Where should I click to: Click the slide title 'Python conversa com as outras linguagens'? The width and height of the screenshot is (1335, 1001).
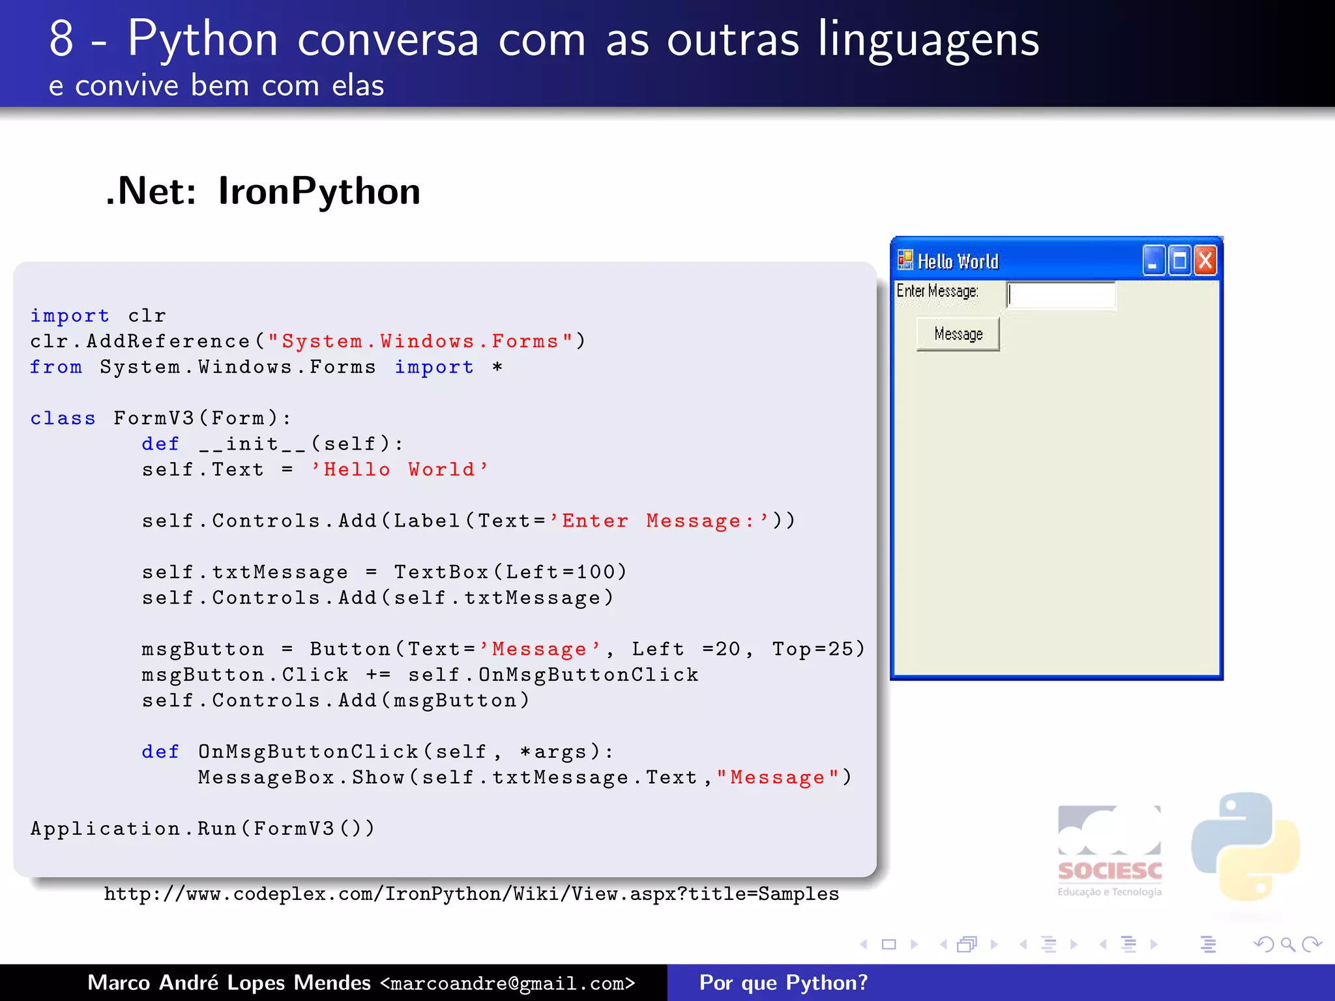583,39
